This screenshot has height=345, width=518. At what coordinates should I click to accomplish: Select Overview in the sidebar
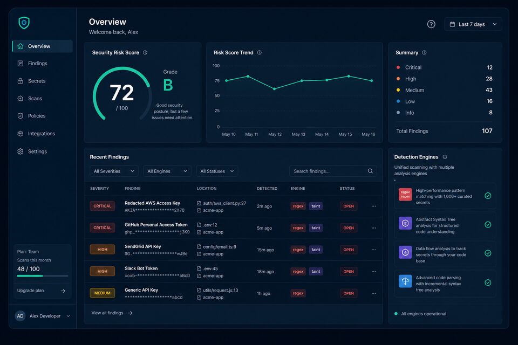coord(42,46)
